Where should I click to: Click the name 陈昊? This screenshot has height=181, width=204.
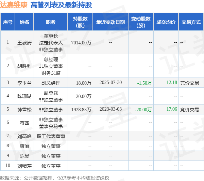point(24,156)
